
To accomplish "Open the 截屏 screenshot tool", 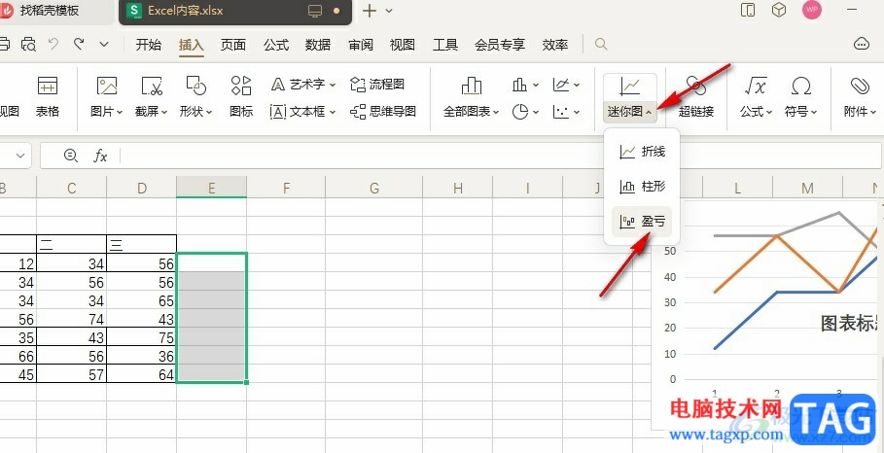I will pyautogui.click(x=151, y=97).
